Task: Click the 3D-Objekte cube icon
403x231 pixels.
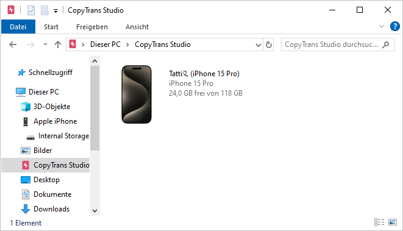Action: click(x=26, y=107)
